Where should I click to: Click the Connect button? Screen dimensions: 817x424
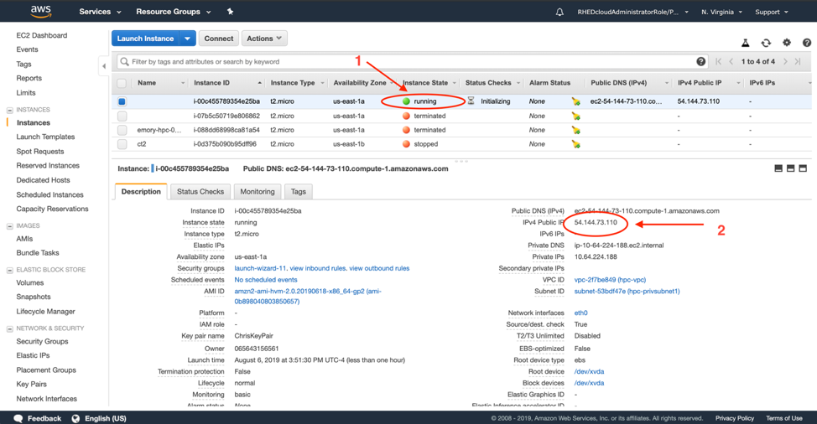(x=219, y=39)
